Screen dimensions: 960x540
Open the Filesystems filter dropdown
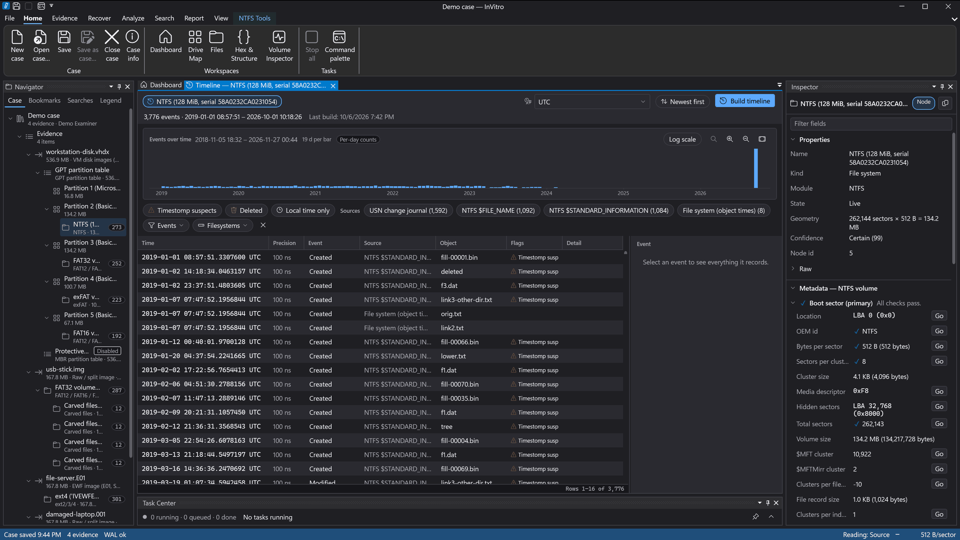(223, 225)
